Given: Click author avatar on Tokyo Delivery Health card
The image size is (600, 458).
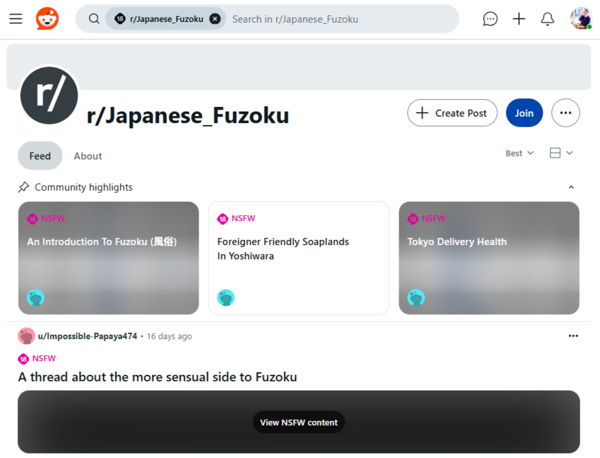Looking at the screenshot, I should (x=416, y=298).
